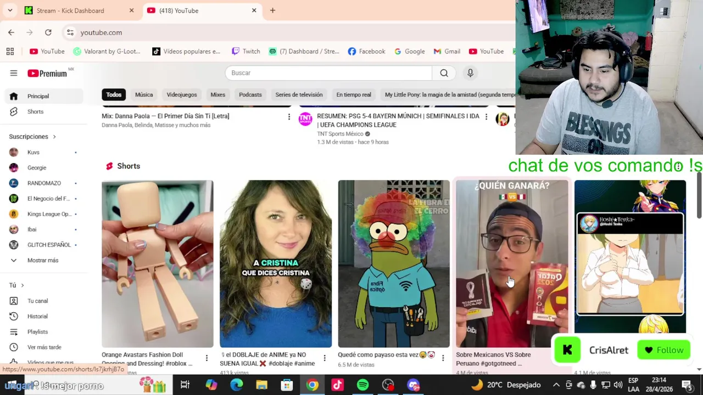Close the (418) YouTube tab
The image size is (703, 395).
254,10
